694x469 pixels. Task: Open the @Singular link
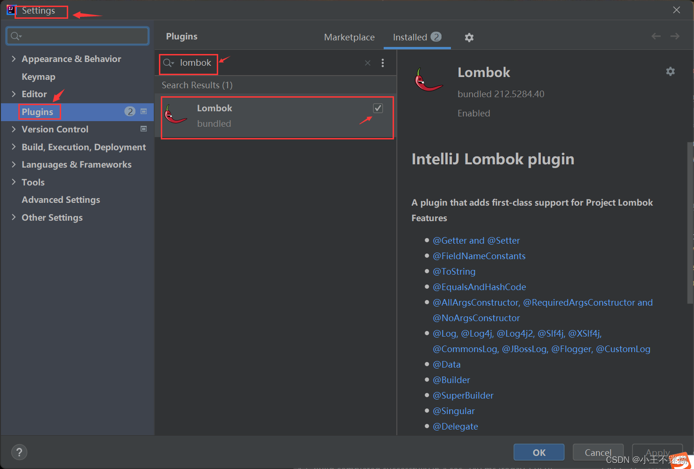point(454,411)
